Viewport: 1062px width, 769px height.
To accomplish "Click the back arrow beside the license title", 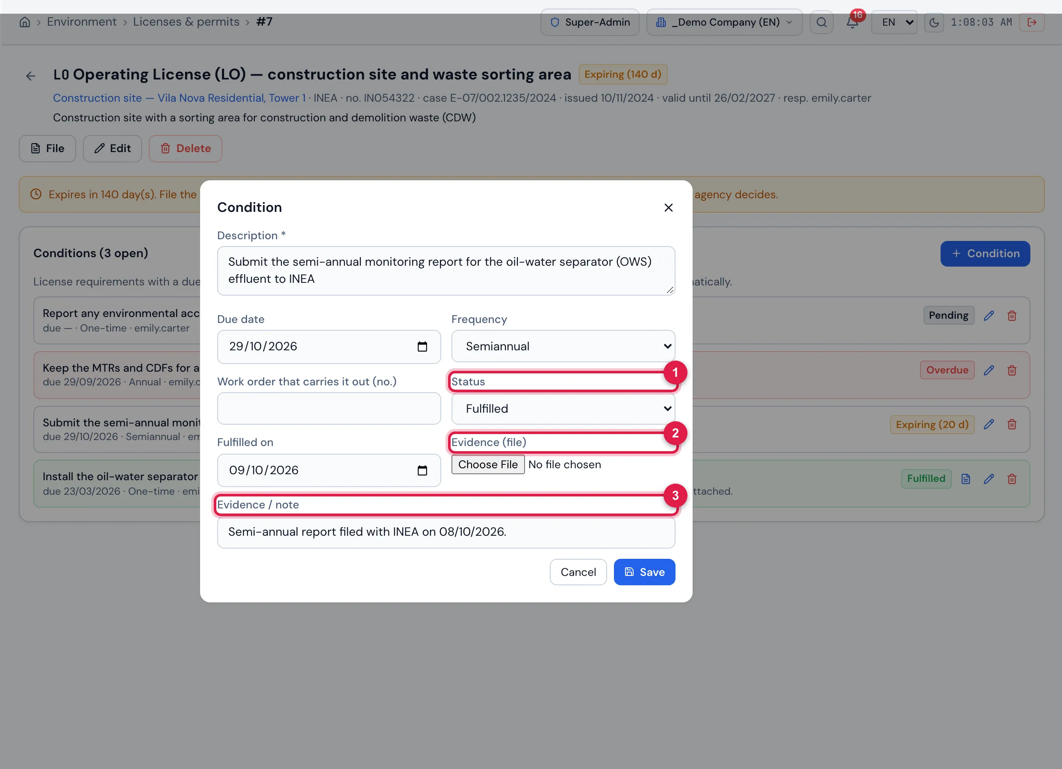I will (x=30, y=76).
